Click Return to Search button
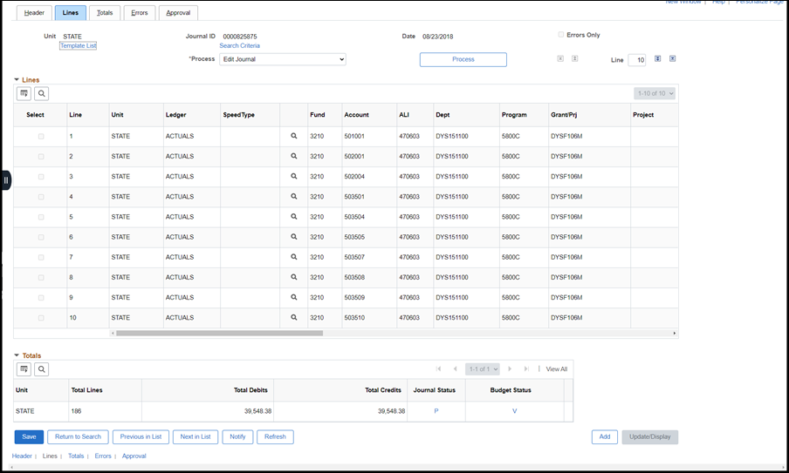The height and width of the screenshot is (473, 789). point(78,436)
